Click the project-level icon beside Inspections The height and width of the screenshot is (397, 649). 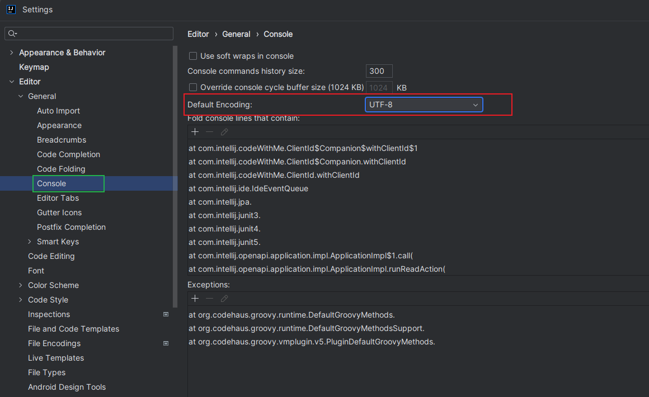click(166, 314)
